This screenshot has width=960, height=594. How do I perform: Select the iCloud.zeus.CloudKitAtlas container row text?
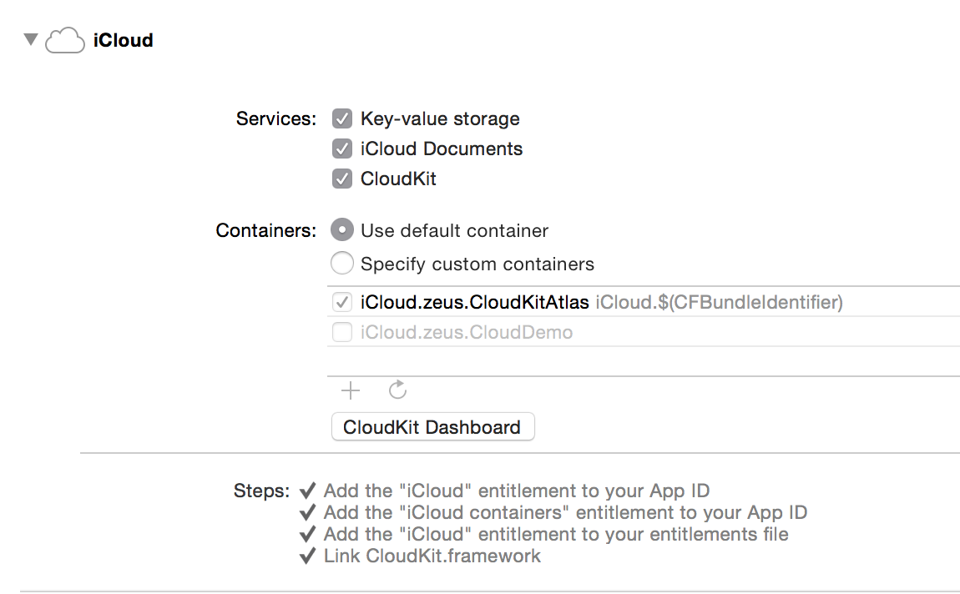click(475, 302)
